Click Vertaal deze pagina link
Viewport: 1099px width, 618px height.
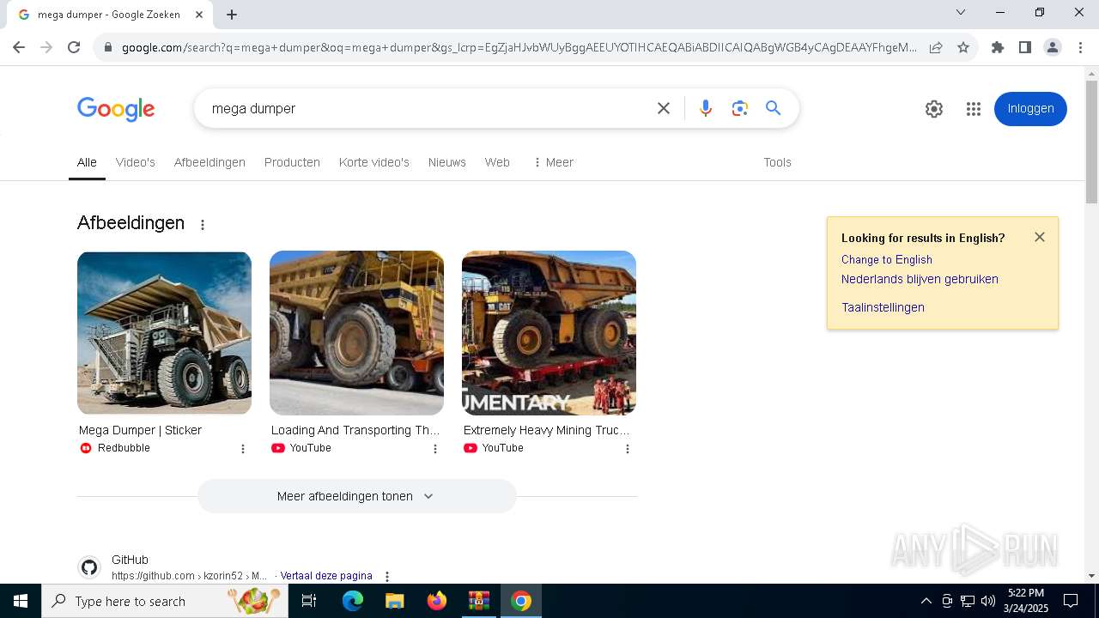coord(326,576)
